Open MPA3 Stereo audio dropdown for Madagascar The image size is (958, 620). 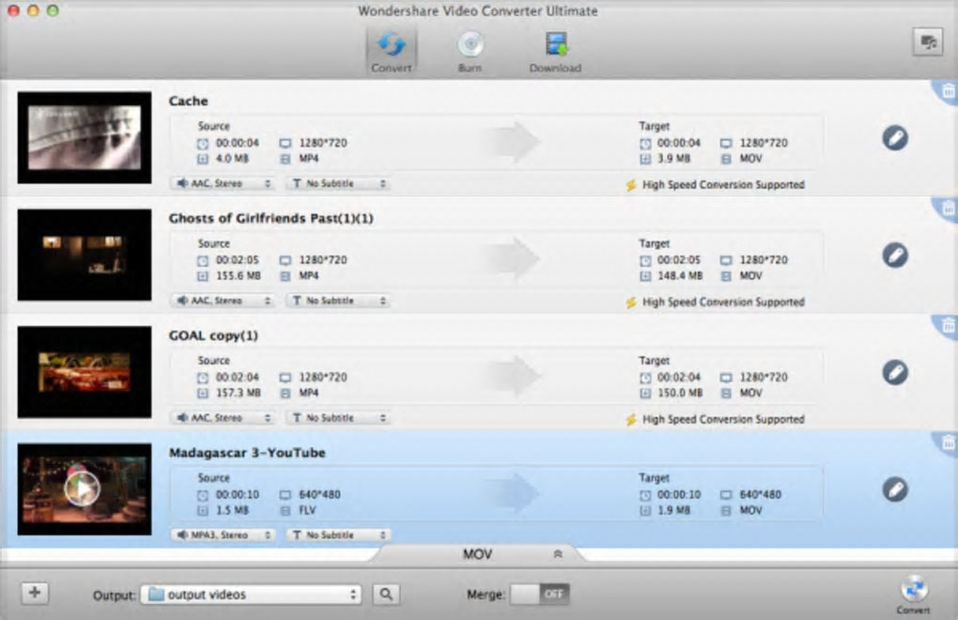tap(223, 535)
